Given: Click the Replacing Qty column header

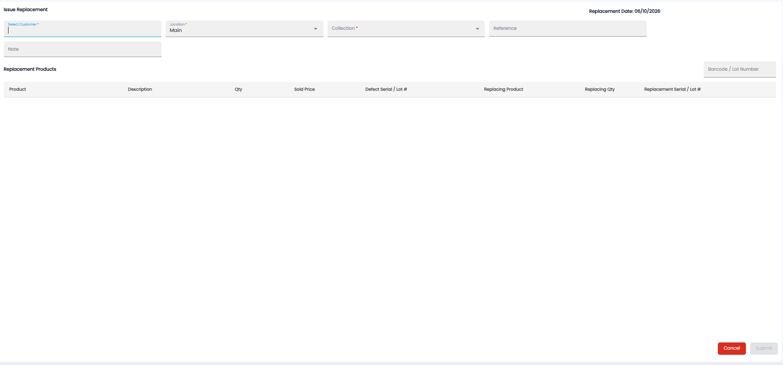Looking at the screenshot, I should (x=600, y=89).
